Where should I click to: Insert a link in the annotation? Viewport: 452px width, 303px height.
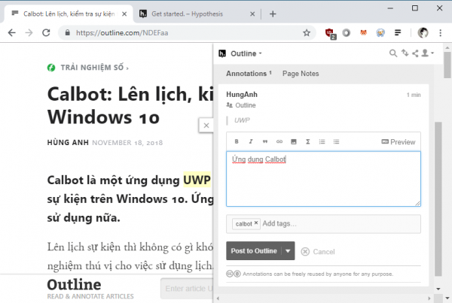click(279, 141)
